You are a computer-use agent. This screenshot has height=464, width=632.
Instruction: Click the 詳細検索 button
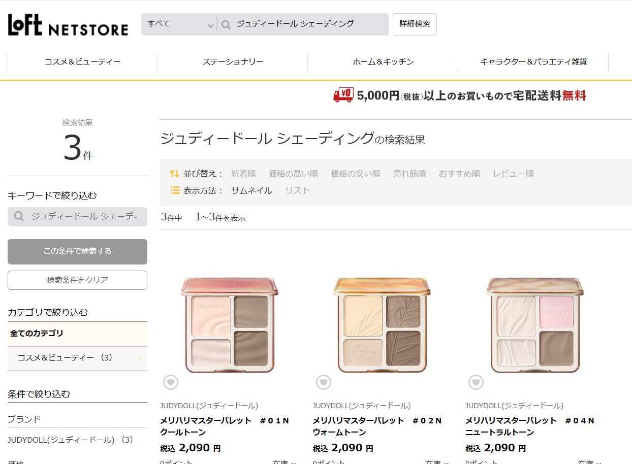tap(415, 24)
